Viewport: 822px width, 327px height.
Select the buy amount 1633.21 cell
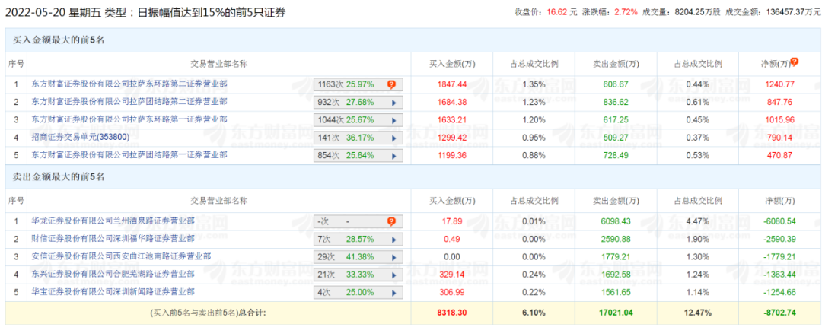click(451, 120)
